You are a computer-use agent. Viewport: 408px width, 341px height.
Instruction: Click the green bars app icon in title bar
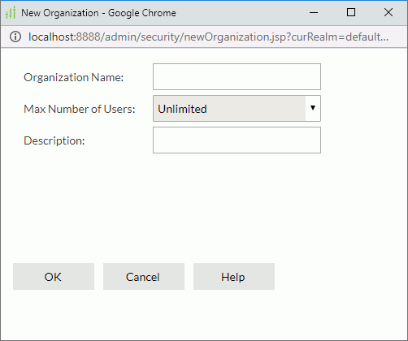point(11,13)
